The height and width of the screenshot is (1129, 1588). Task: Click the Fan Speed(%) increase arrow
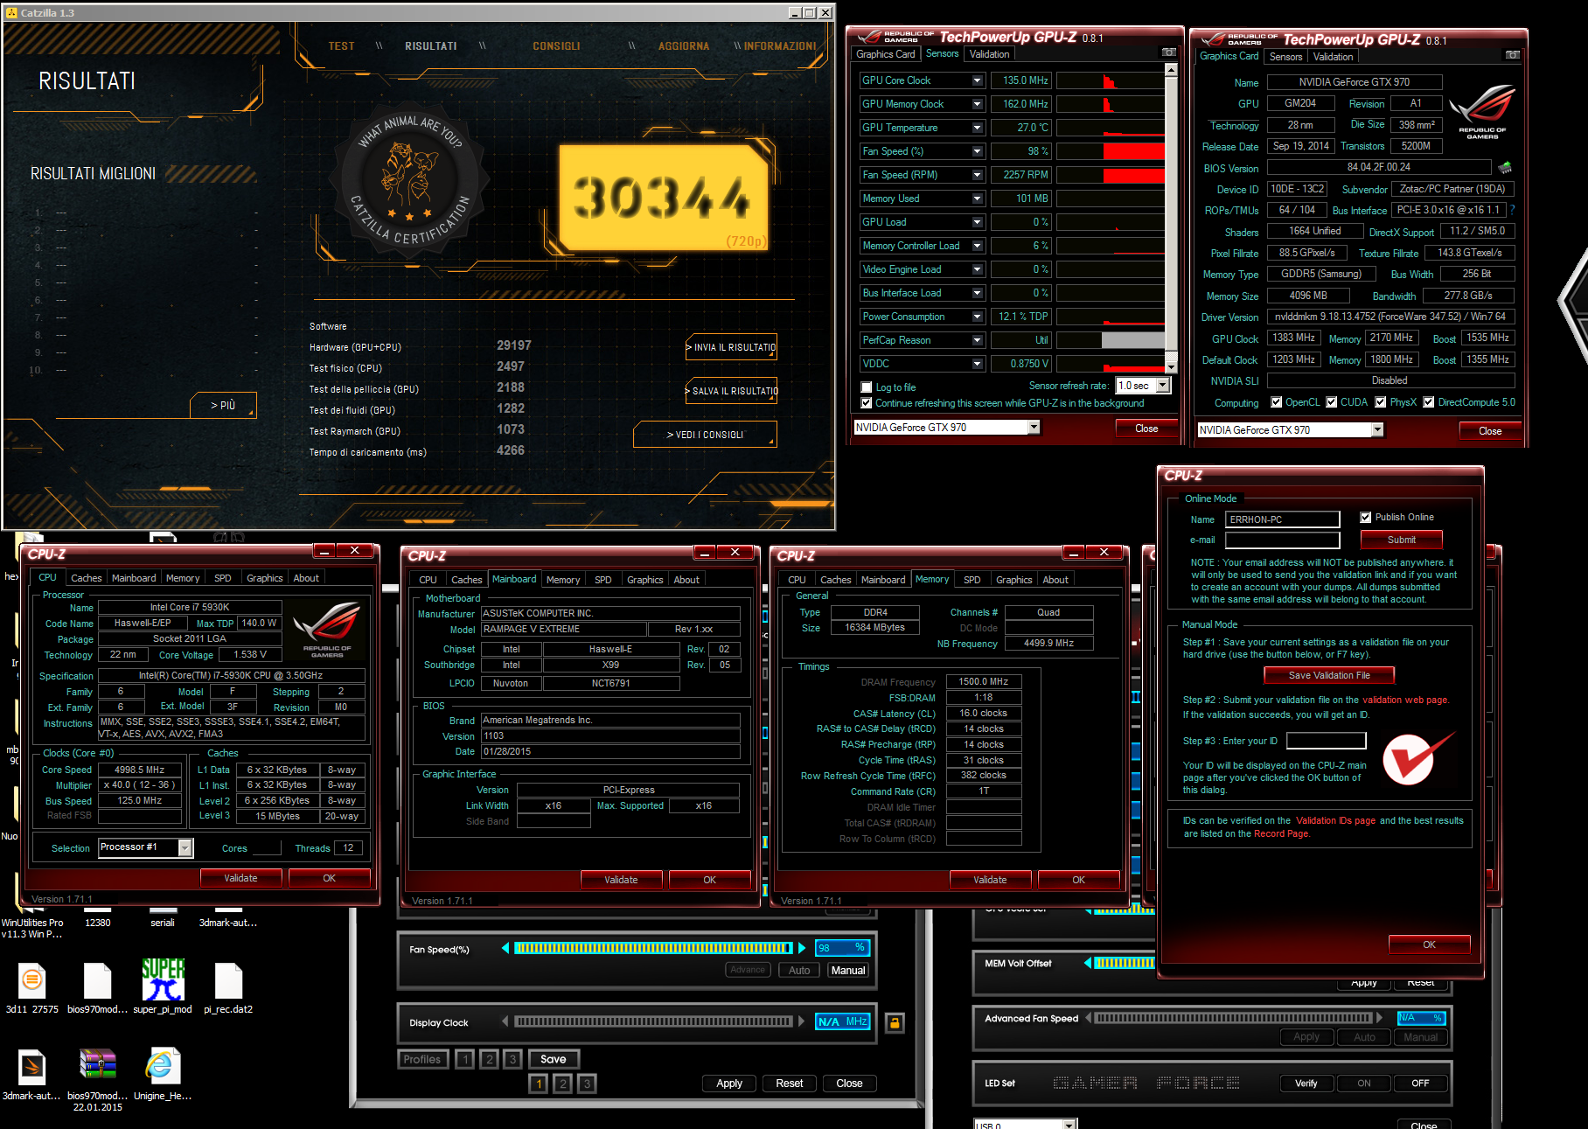(x=802, y=948)
